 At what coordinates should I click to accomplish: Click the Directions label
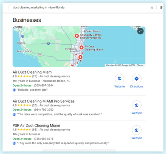[x=137, y=87]
